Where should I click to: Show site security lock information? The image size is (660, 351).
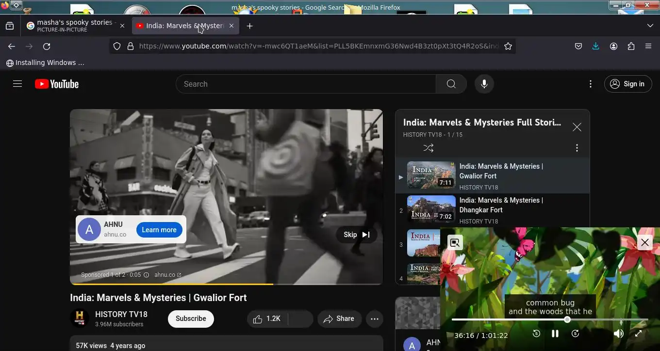pyautogui.click(x=130, y=46)
